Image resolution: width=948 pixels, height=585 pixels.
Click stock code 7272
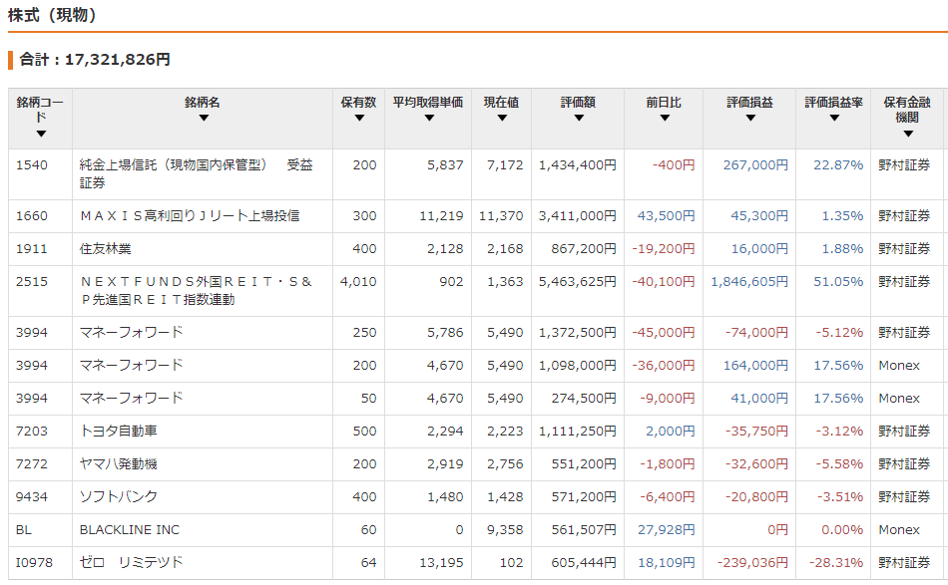[32, 463]
